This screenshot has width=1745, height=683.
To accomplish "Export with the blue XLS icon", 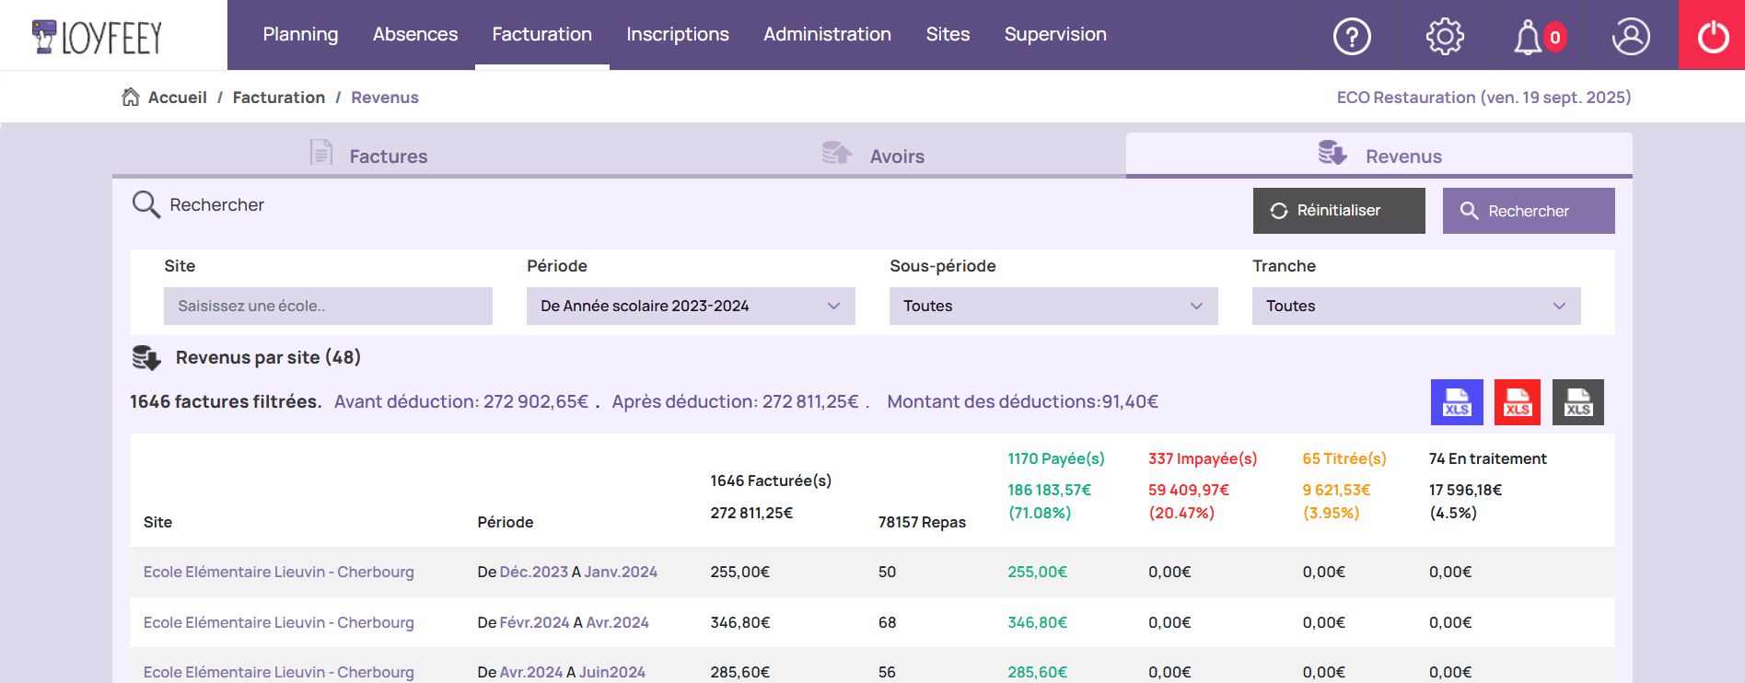I will pyautogui.click(x=1457, y=402).
